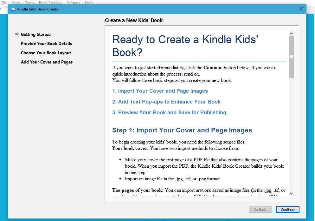
Task: Open link 1. Import Your Cover and Page Images
Action: [160, 91]
